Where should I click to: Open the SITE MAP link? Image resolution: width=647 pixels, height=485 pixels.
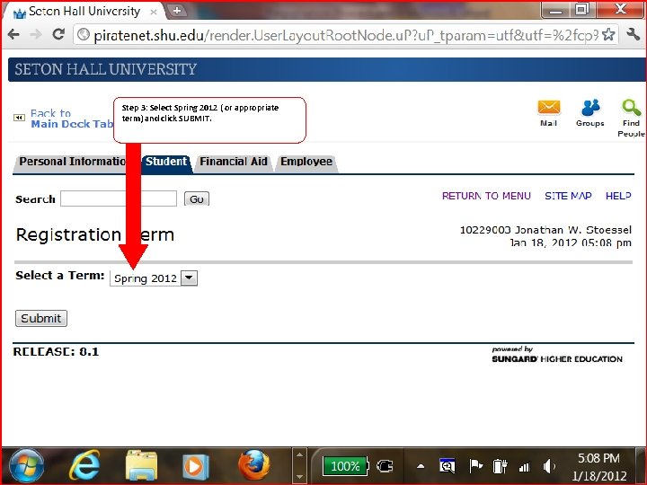568,196
